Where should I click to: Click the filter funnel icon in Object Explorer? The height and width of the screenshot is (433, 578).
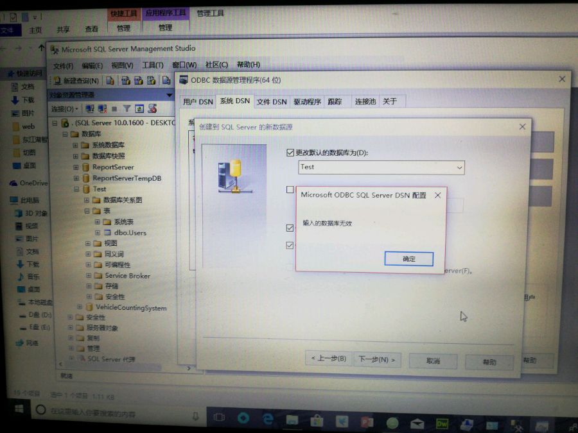tap(127, 108)
